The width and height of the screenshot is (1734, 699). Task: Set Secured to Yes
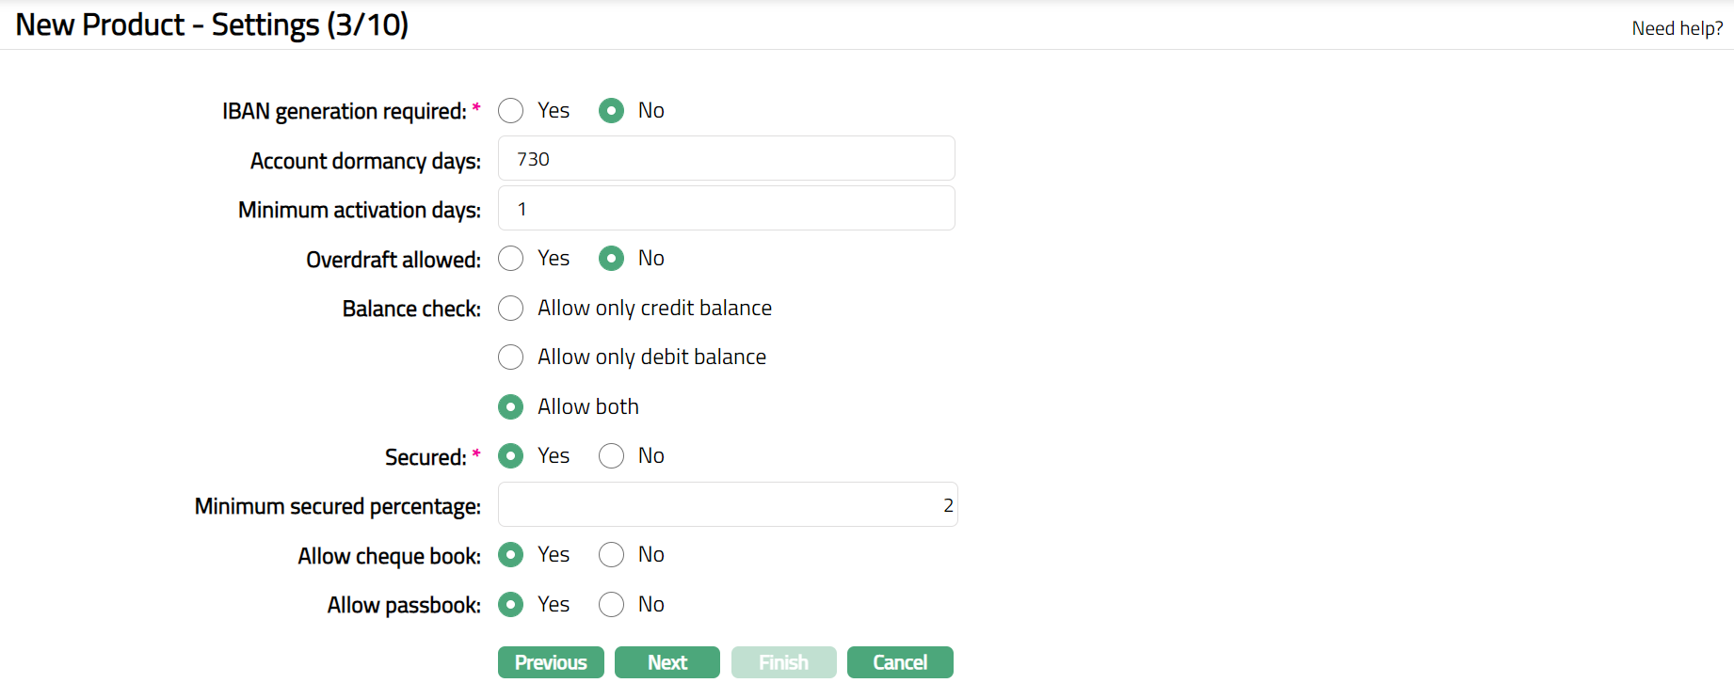coord(511,456)
